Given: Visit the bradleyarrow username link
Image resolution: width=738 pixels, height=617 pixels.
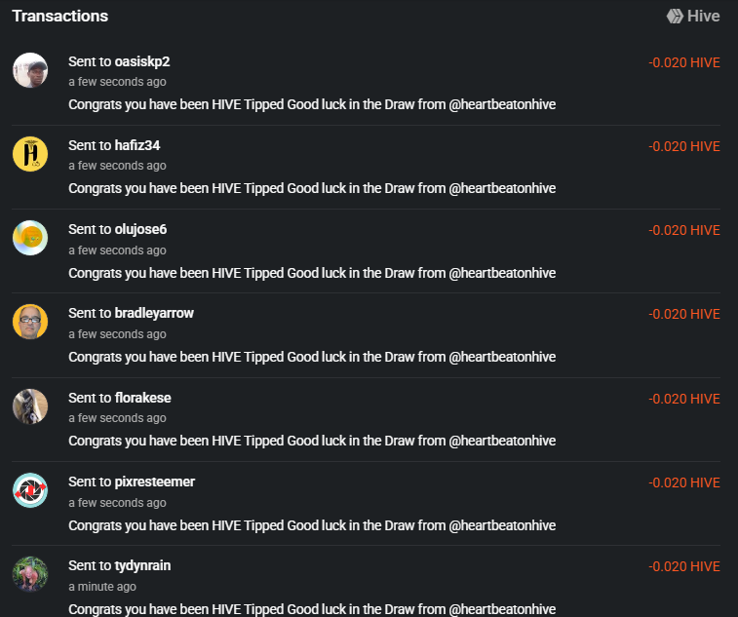Looking at the screenshot, I should pyautogui.click(x=154, y=313).
